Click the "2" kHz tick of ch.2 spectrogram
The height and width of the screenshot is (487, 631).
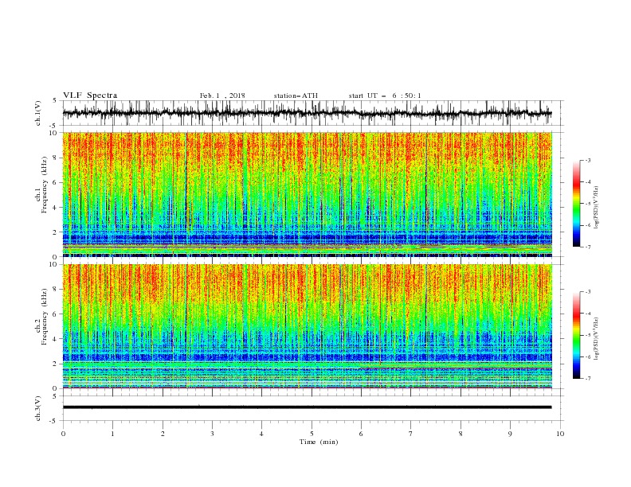point(57,364)
